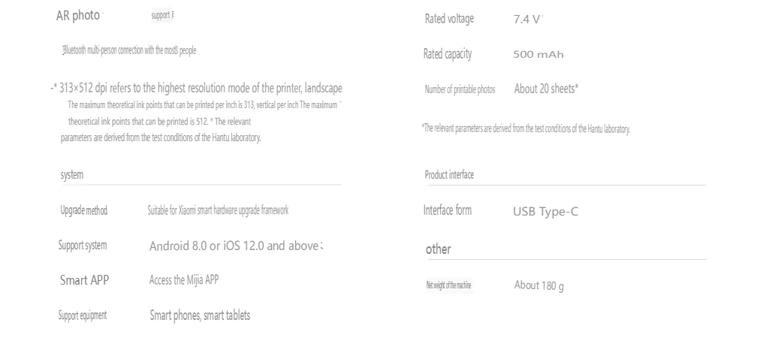Select the Rated voltage 7.4 V value
This screenshot has height=356, width=769.
click(526, 20)
